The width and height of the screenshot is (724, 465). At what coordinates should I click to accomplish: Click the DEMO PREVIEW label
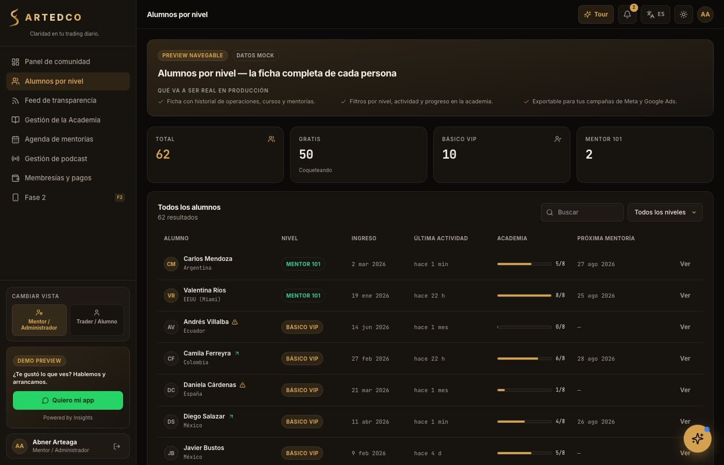(x=39, y=361)
